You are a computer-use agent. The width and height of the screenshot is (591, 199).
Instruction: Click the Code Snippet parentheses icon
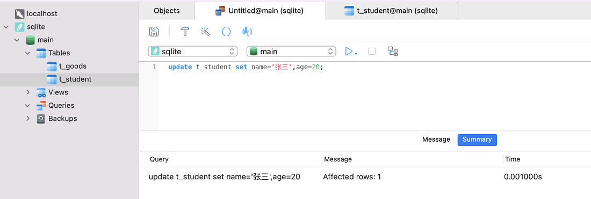click(226, 31)
